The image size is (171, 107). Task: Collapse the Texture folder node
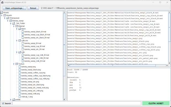point(14,64)
